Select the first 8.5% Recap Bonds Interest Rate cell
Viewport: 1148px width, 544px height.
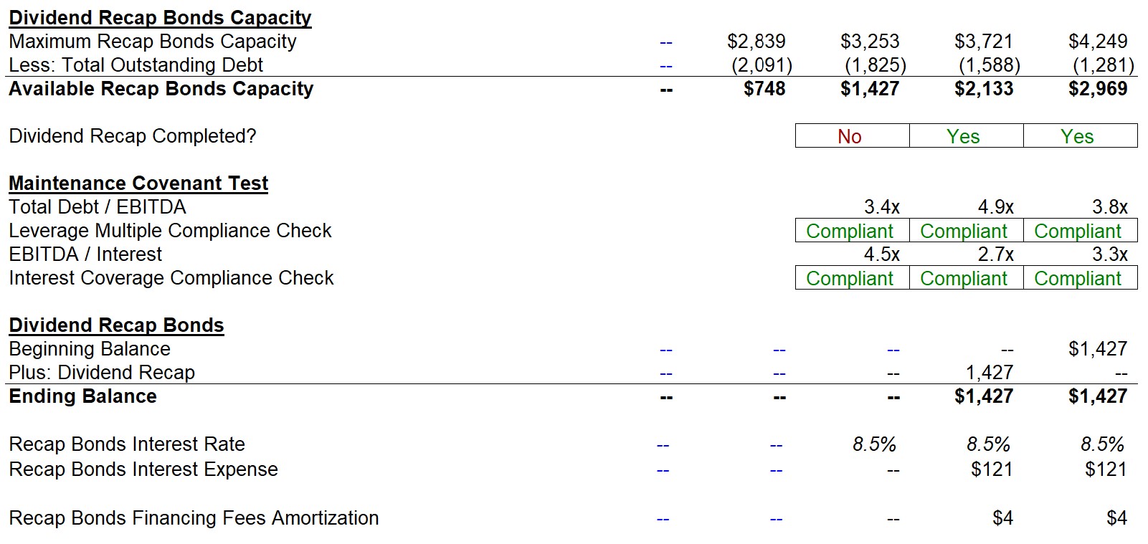874,444
